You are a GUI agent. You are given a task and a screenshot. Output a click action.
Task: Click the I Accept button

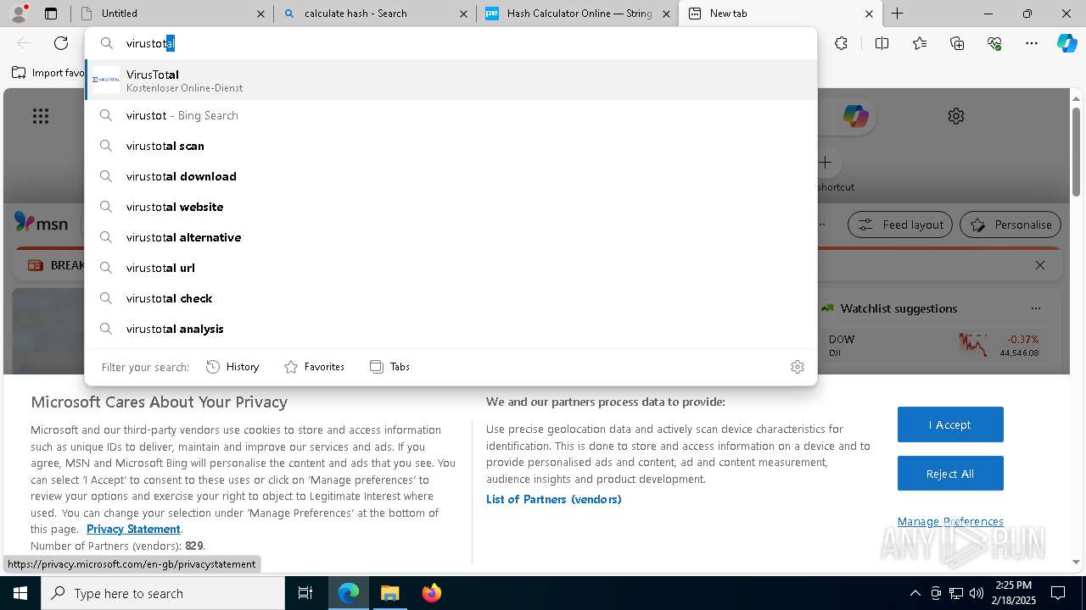(950, 424)
